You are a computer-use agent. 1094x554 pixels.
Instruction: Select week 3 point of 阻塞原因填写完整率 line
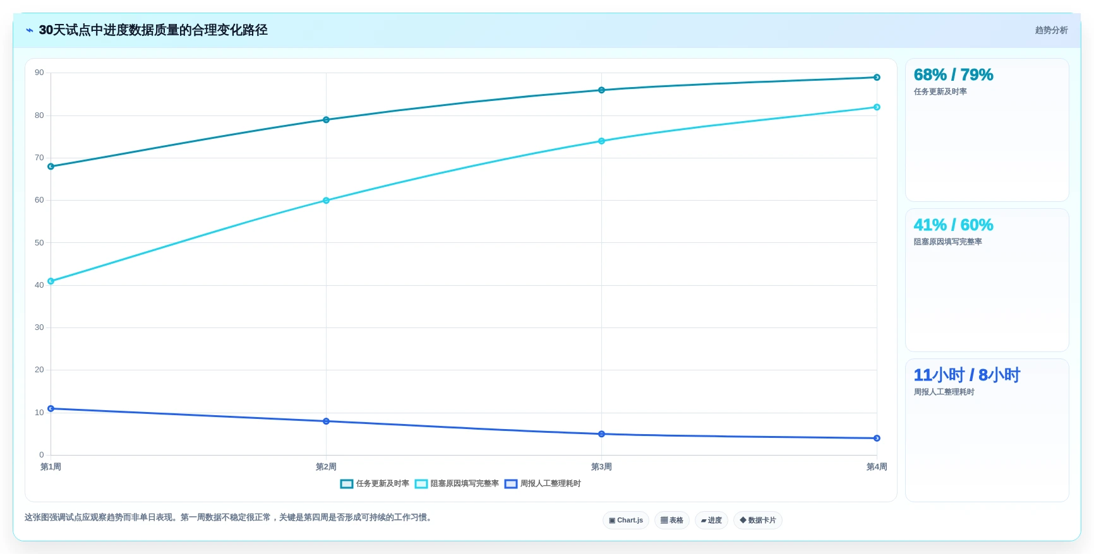(601, 141)
